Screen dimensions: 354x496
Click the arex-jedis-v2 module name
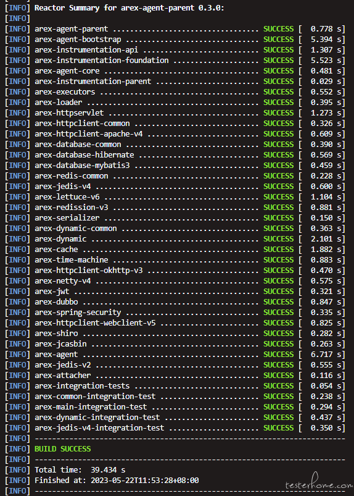62,364
